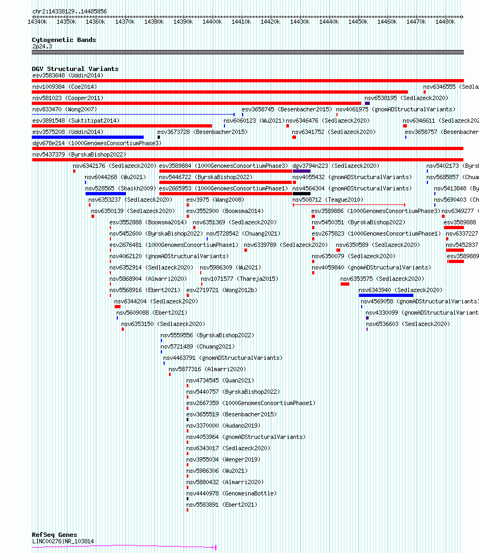Click the thin red line under nsv508712 (Teague2010)
This screenshot has width=479, height=553.
pyautogui.click(x=349, y=205)
